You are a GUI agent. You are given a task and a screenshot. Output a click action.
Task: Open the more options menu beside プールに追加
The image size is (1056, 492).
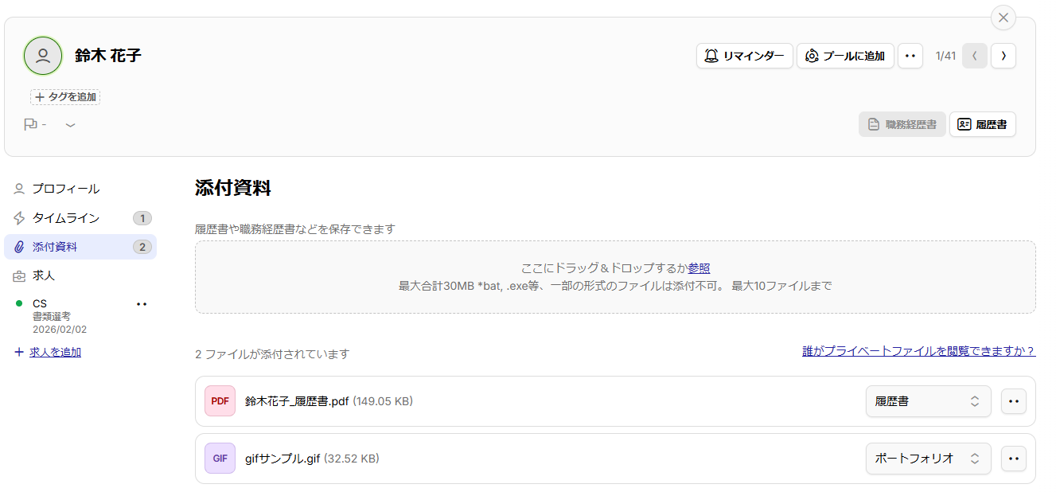point(910,56)
